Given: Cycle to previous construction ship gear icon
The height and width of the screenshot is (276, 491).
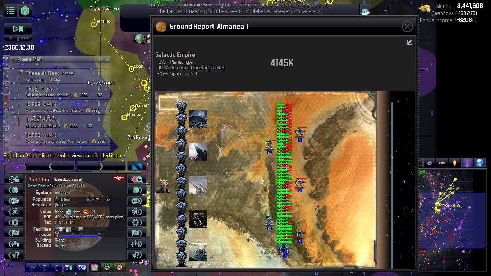Looking at the screenshot, I should pyautogui.click(x=14, y=222).
